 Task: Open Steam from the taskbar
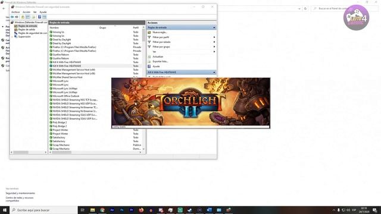[x=190, y=210]
